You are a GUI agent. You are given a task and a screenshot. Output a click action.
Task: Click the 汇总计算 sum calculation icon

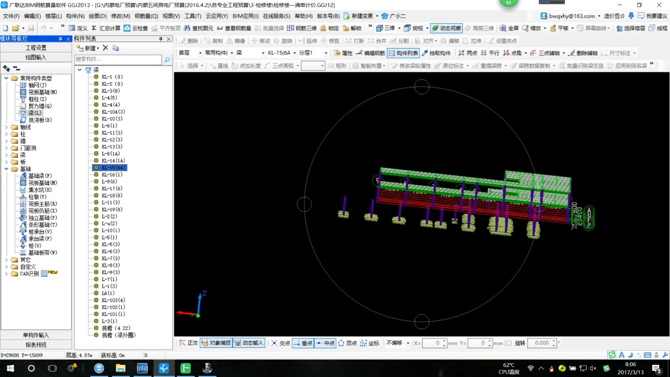click(94, 28)
